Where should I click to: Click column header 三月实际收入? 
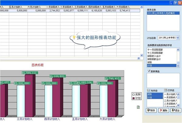point(81,7)
